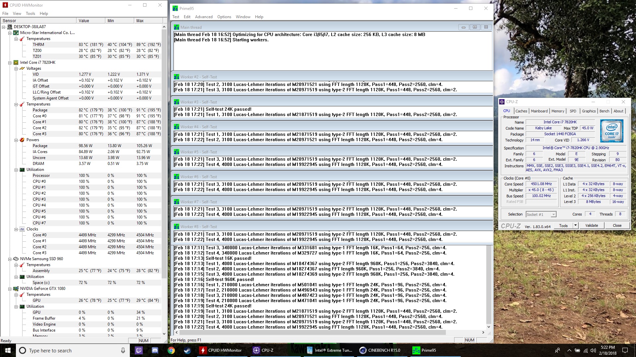The height and width of the screenshot is (357, 636).
Task: Collapse the Micro-Star International node in HWMonitor
Action: (x=10, y=33)
